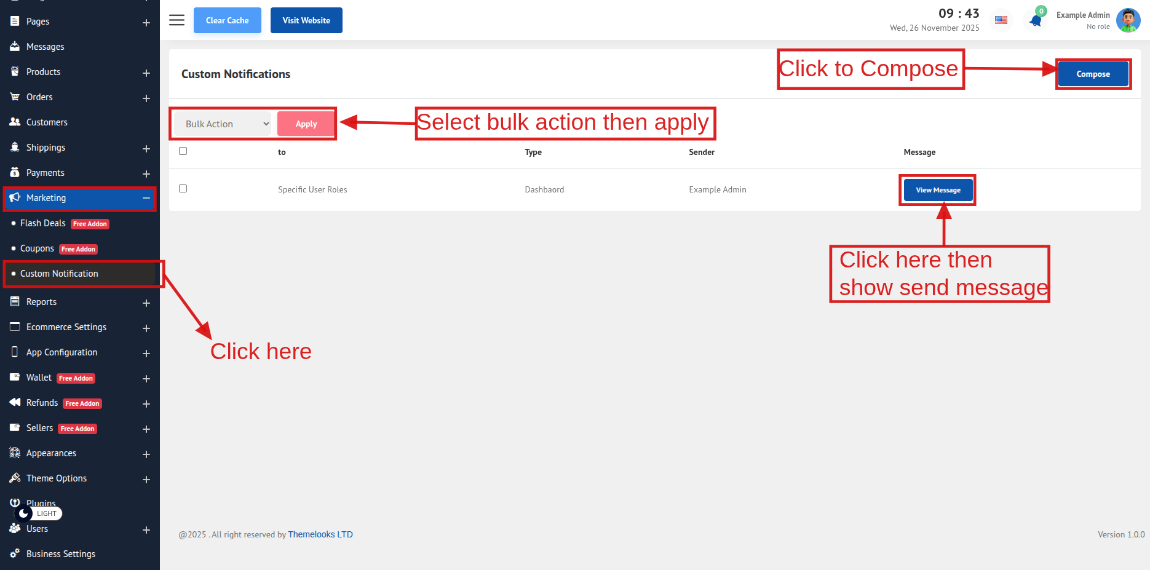The image size is (1150, 570).
Task: Click the View Message button
Action: click(938, 190)
